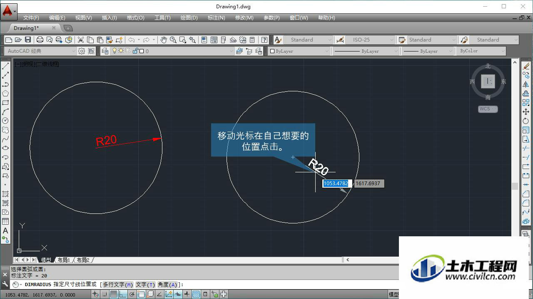Create a new drawing with the New icon
This screenshot has width=533, height=299.
pos(9,40)
